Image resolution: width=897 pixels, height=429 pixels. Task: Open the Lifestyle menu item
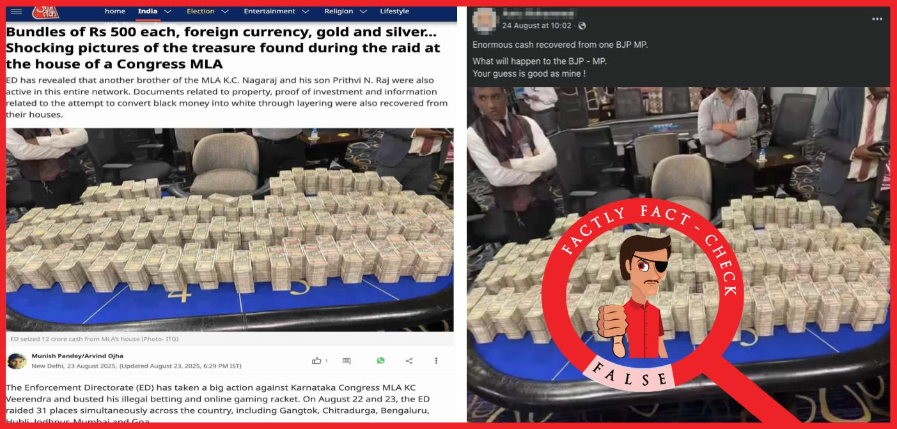[394, 11]
